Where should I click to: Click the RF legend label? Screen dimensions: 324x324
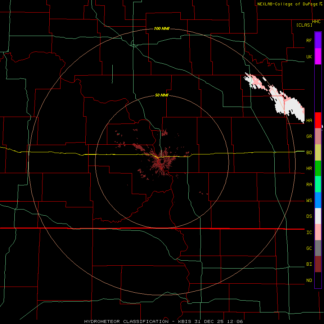309,40
